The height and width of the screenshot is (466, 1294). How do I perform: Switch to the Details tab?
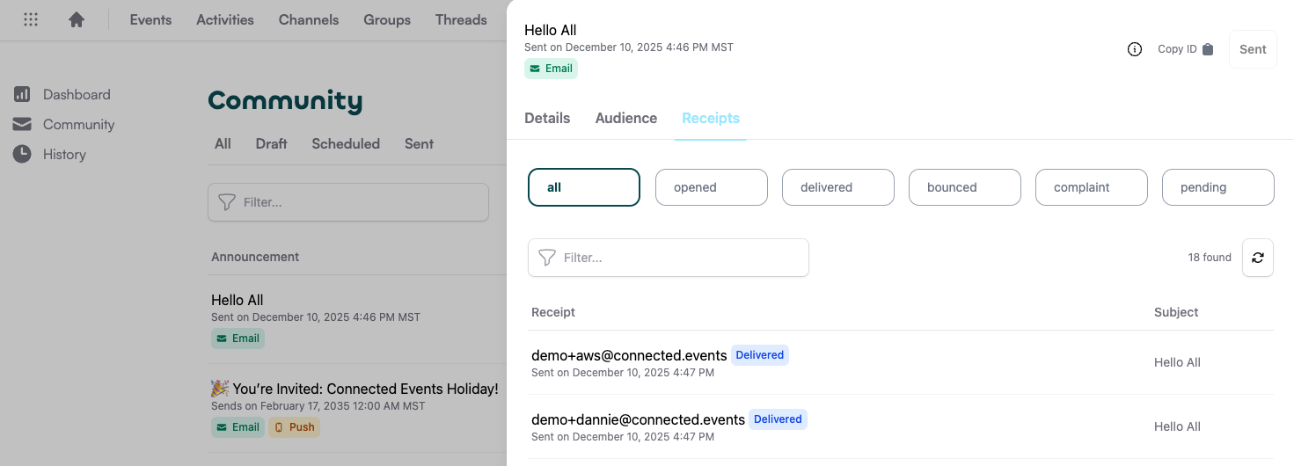tap(547, 118)
